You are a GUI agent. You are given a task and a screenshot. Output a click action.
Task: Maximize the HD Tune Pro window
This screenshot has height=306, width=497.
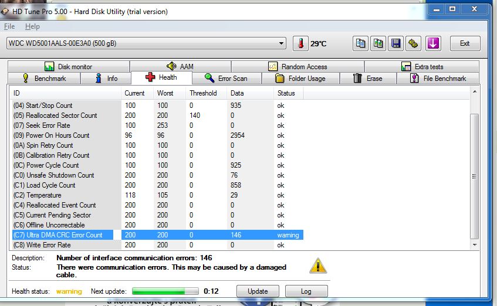click(x=452, y=9)
